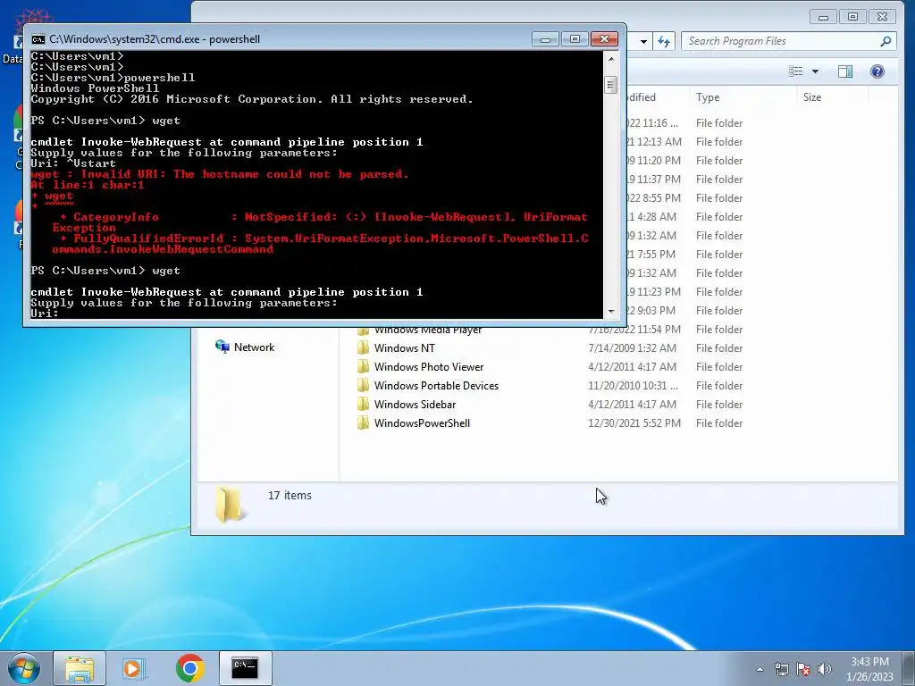This screenshot has height=686, width=915.
Task: Select the Windows NT folder
Action: [x=405, y=348]
